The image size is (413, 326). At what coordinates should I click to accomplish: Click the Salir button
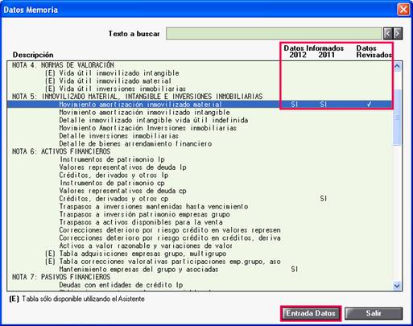tap(374, 313)
